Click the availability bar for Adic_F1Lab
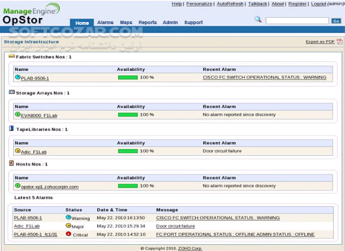The height and width of the screenshot is (251, 345). click(128, 151)
